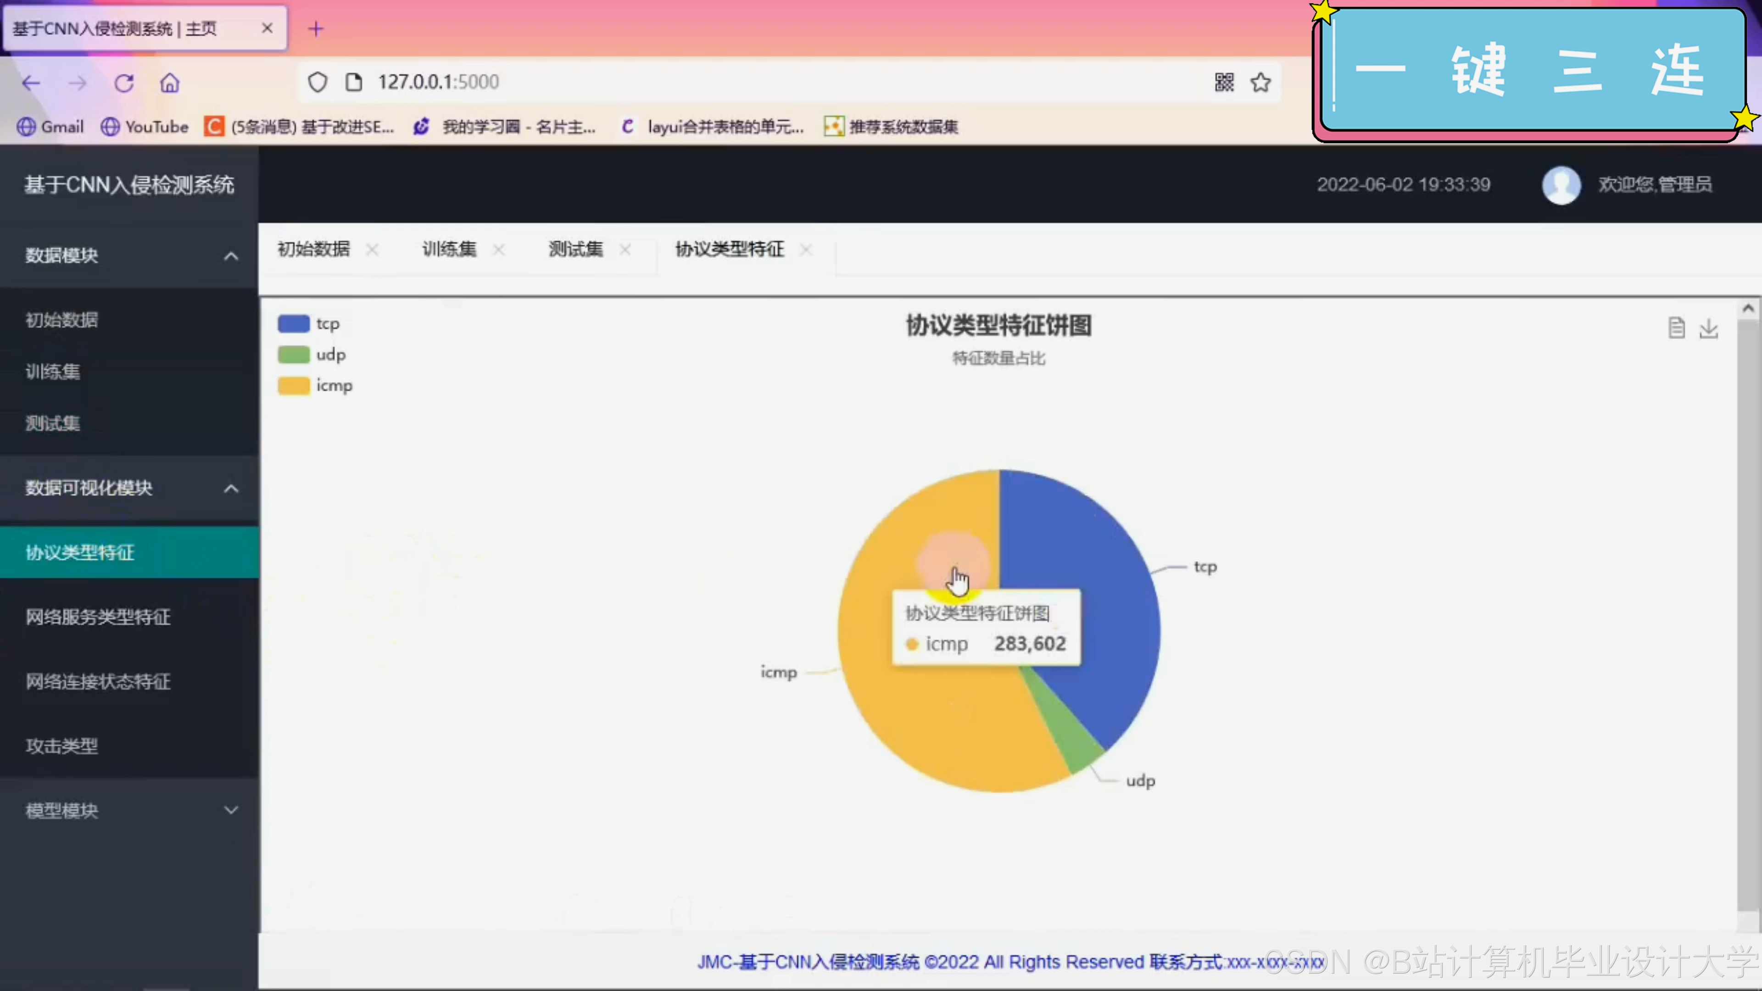This screenshot has width=1762, height=991.
Task: Click the administrator avatar icon
Action: (1561, 184)
